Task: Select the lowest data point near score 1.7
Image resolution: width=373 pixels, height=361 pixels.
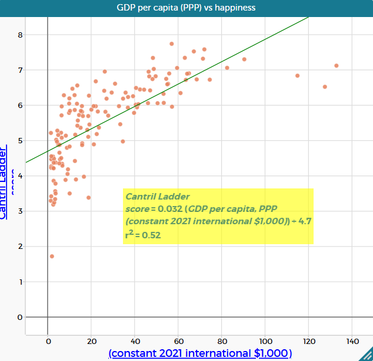Action: (x=52, y=257)
